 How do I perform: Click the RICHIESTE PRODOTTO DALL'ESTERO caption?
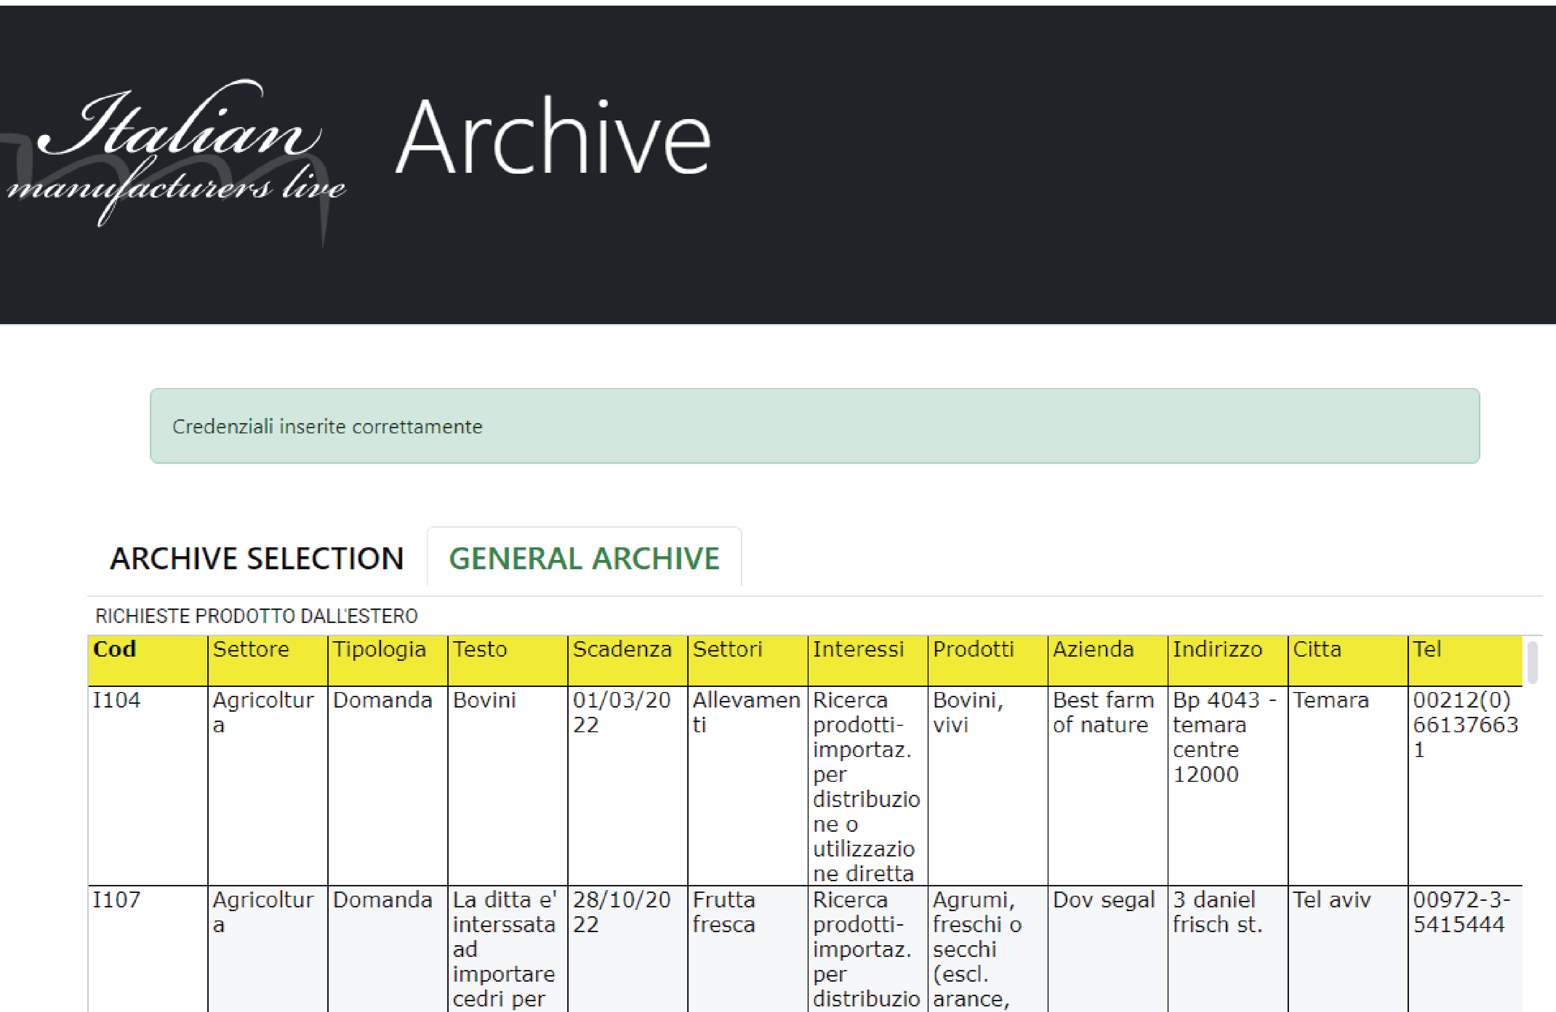pyautogui.click(x=256, y=616)
